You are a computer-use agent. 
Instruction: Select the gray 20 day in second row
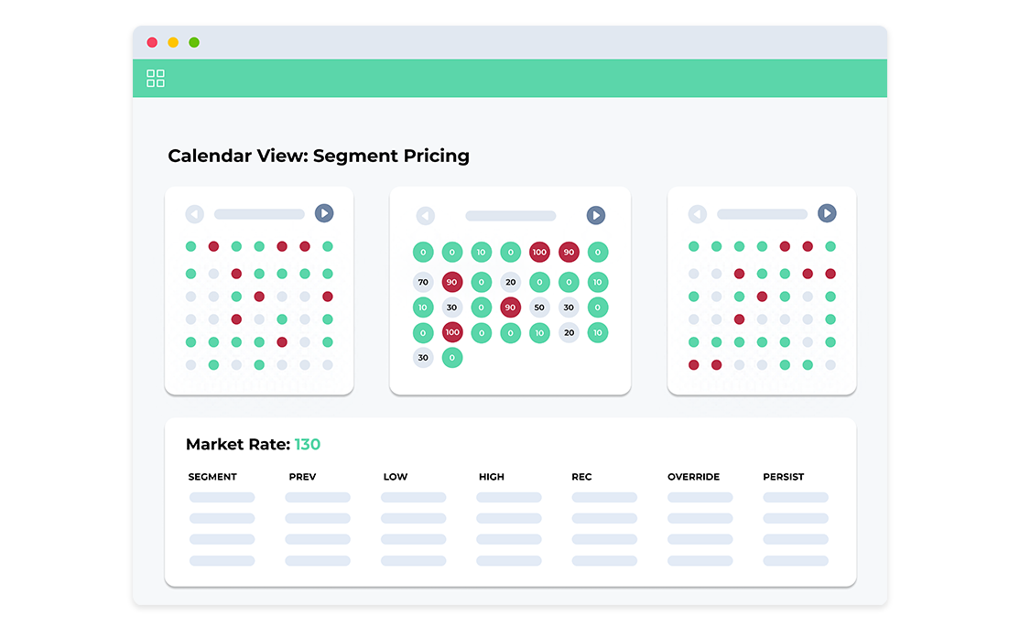510,283
